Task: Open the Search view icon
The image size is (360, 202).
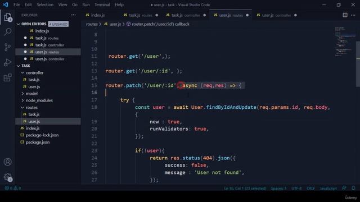Action: click(x=7, y=31)
